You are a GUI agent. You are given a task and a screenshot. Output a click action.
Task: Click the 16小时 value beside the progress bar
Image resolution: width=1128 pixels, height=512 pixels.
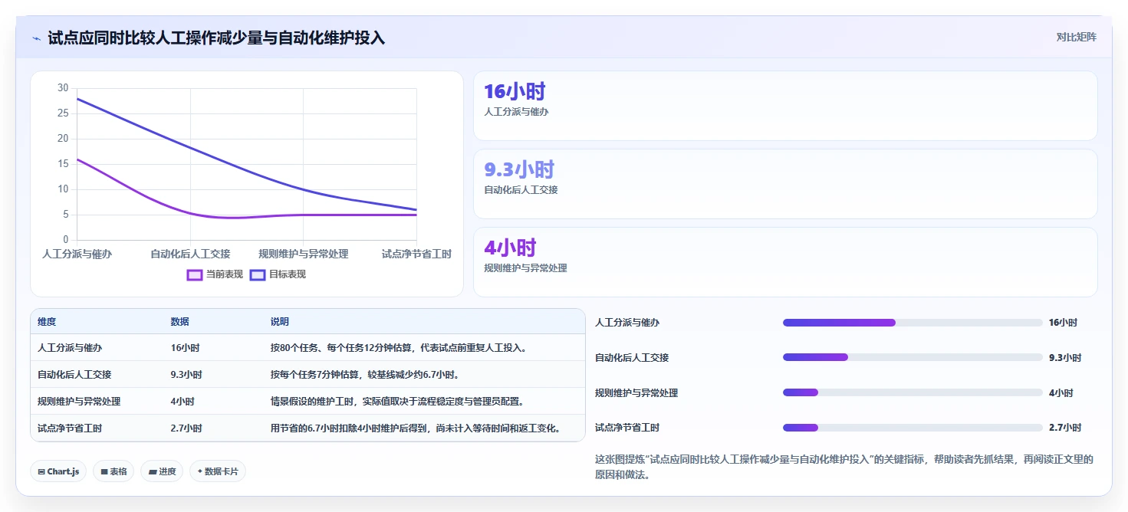[1063, 323]
